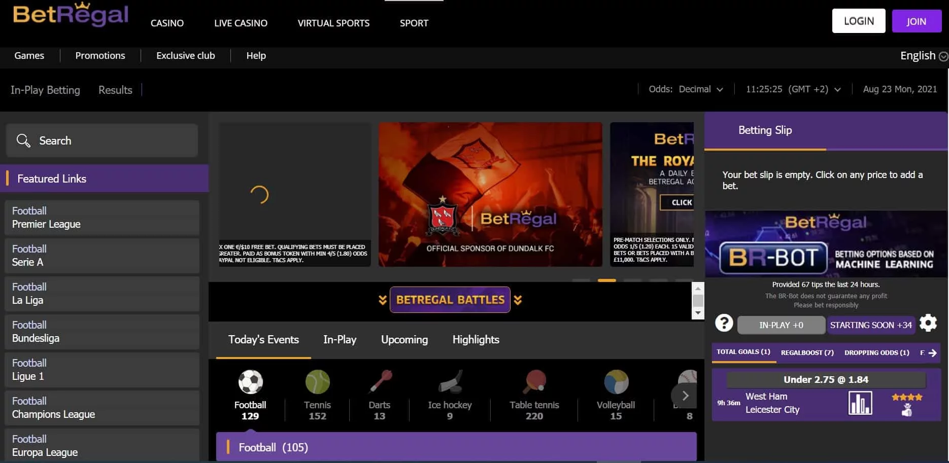This screenshot has width=949, height=463.
Task: Click the bot icon under stars
Action: pos(907,410)
